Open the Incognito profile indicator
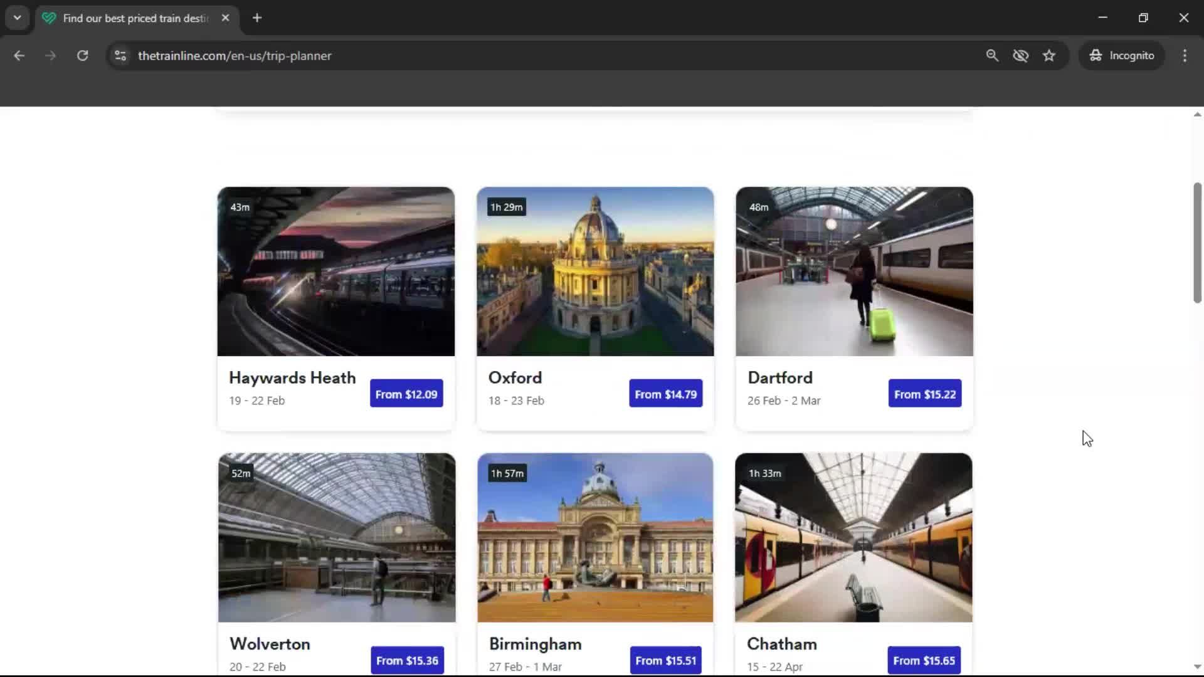This screenshot has width=1204, height=677. [x=1122, y=56]
